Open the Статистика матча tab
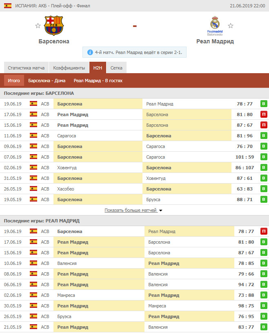This screenshot has width=269, height=334. [26, 68]
